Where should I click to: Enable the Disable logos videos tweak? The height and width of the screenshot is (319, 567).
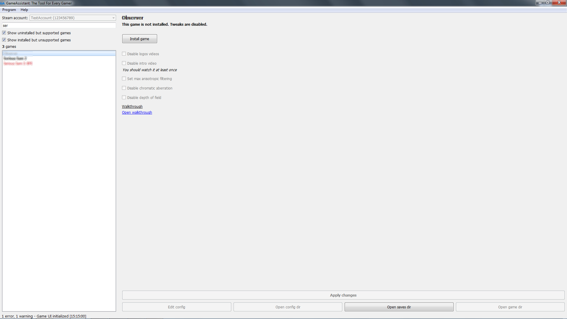point(124,54)
